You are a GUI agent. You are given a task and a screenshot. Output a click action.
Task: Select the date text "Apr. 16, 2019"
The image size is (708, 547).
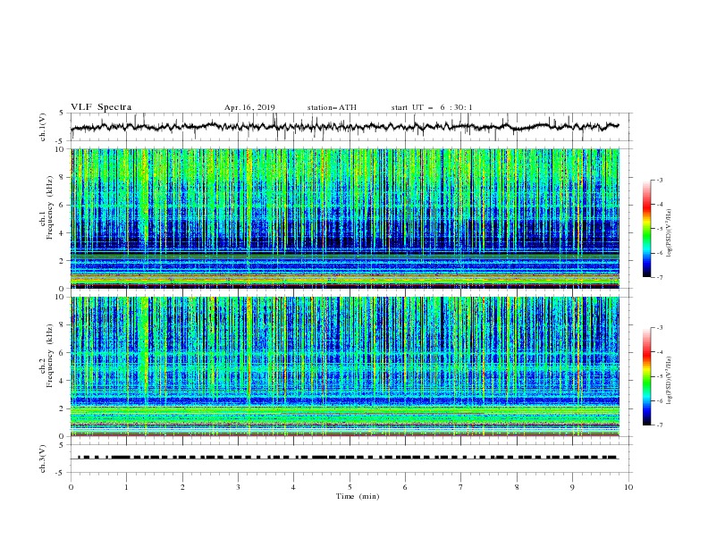tap(249, 107)
